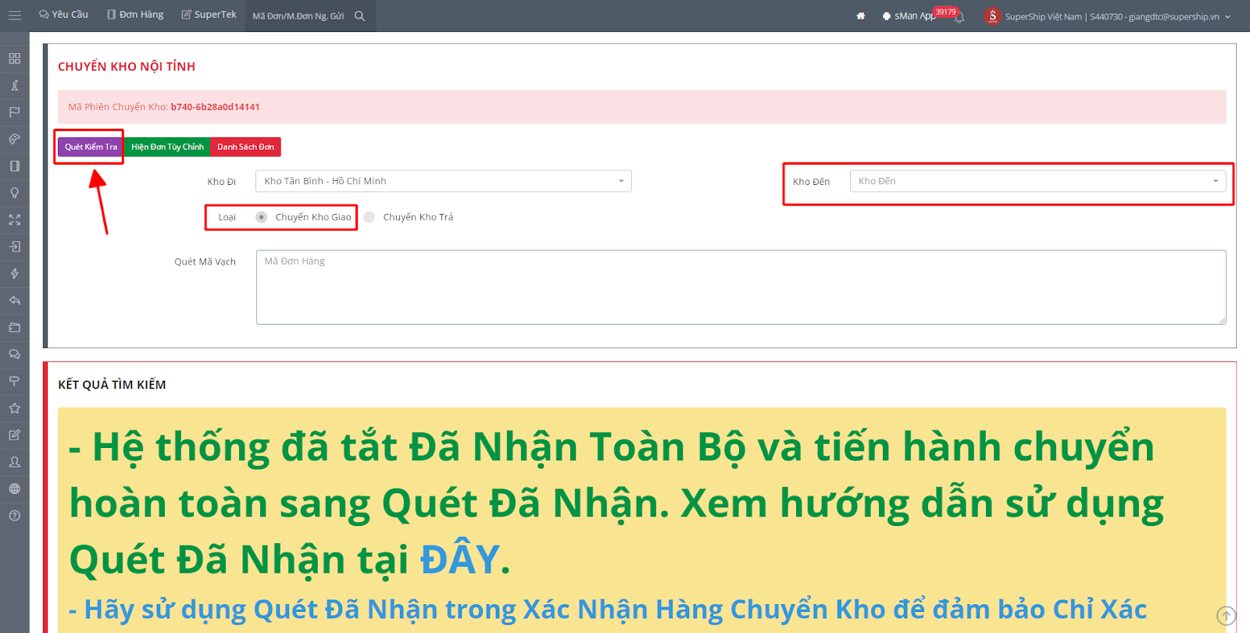
Task: Select the Chuyển Kho Giao radio option
Action: click(262, 217)
